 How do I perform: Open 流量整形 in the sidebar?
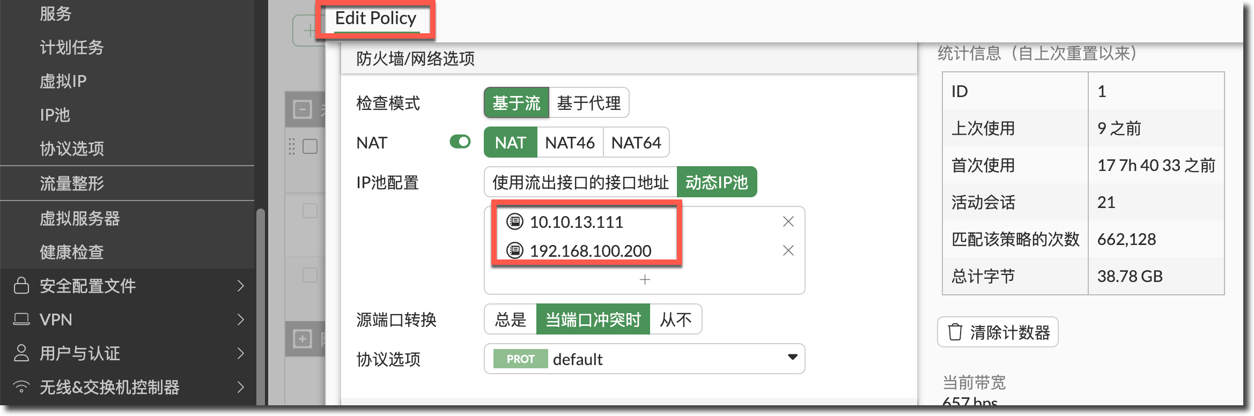click(72, 183)
